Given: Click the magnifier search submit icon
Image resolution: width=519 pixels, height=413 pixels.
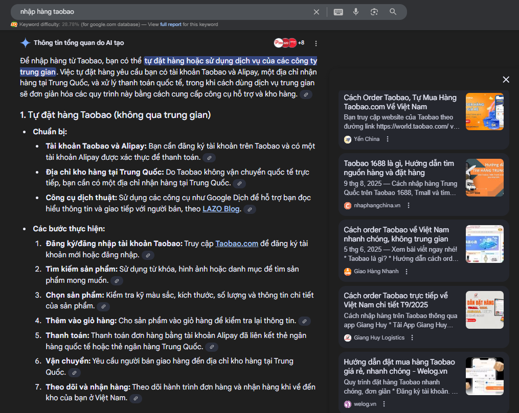Looking at the screenshot, I should tap(393, 12).
